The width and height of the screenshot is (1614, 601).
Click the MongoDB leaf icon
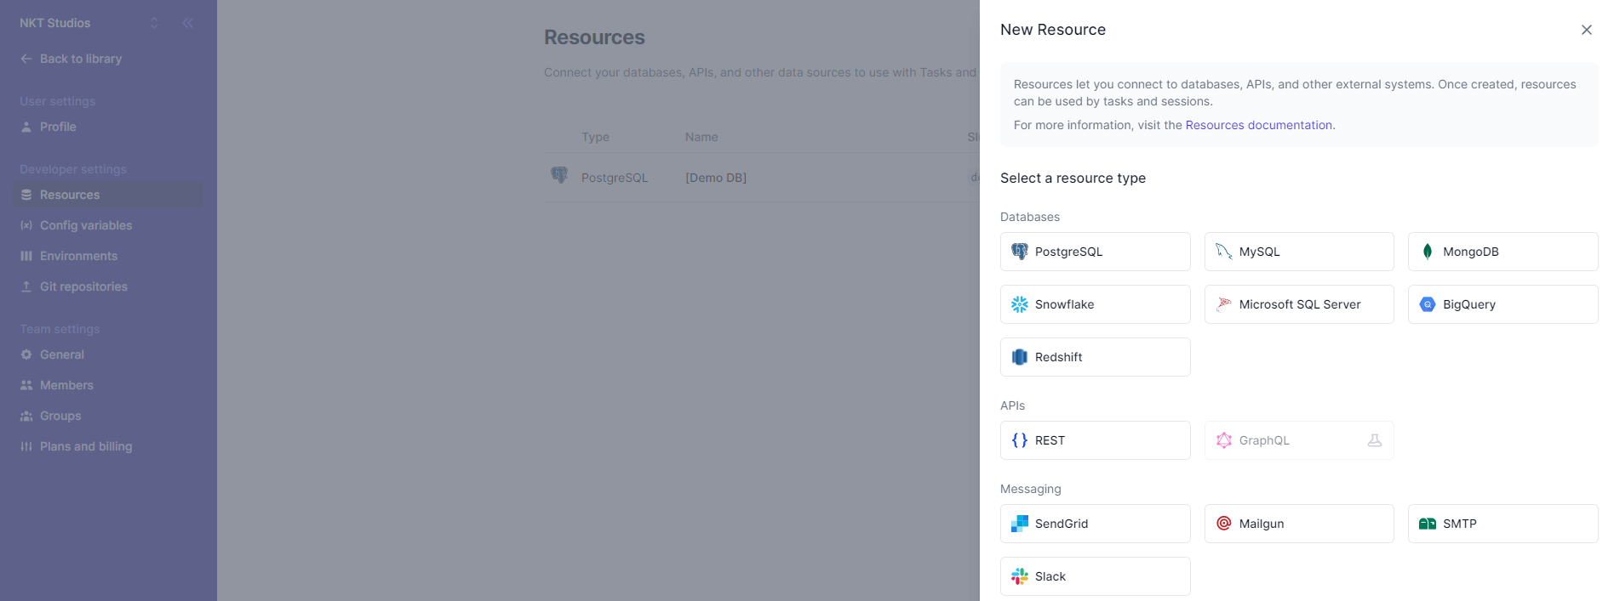1428,252
